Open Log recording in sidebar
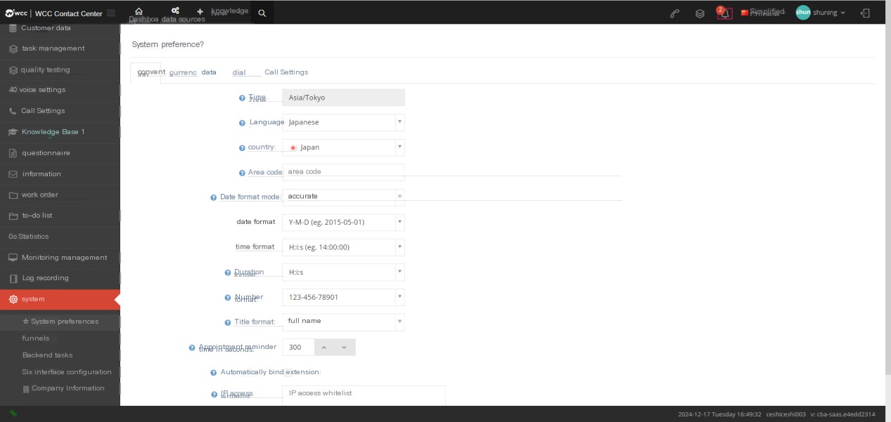The width and height of the screenshot is (891, 422). coord(60,278)
